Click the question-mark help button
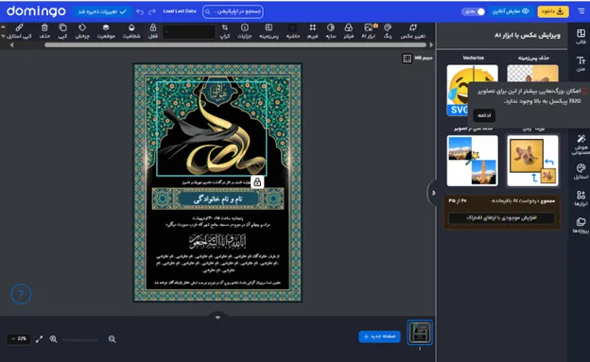 21,294
